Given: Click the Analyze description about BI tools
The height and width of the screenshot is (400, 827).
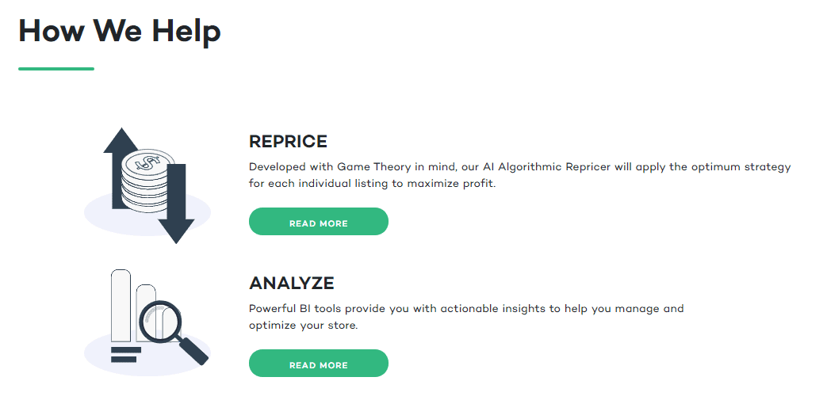Looking at the screenshot, I should tap(466, 317).
